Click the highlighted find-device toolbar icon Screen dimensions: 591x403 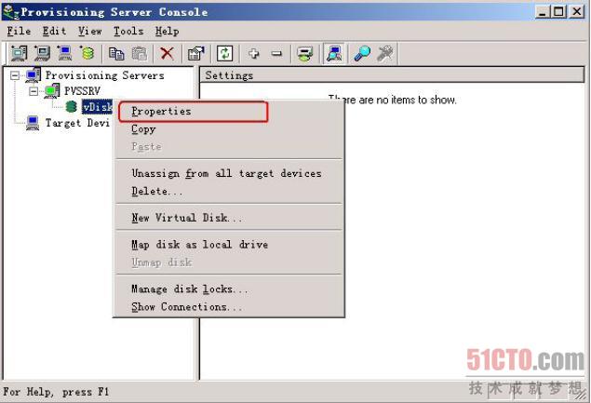[334, 54]
